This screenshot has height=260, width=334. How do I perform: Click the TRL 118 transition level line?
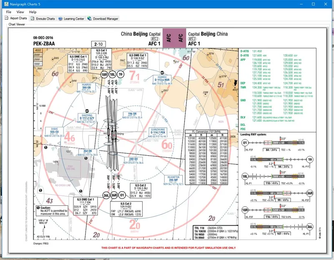(x=207, y=228)
